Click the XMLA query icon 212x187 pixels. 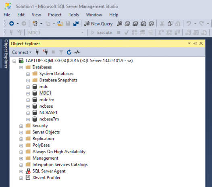click(143, 24)
